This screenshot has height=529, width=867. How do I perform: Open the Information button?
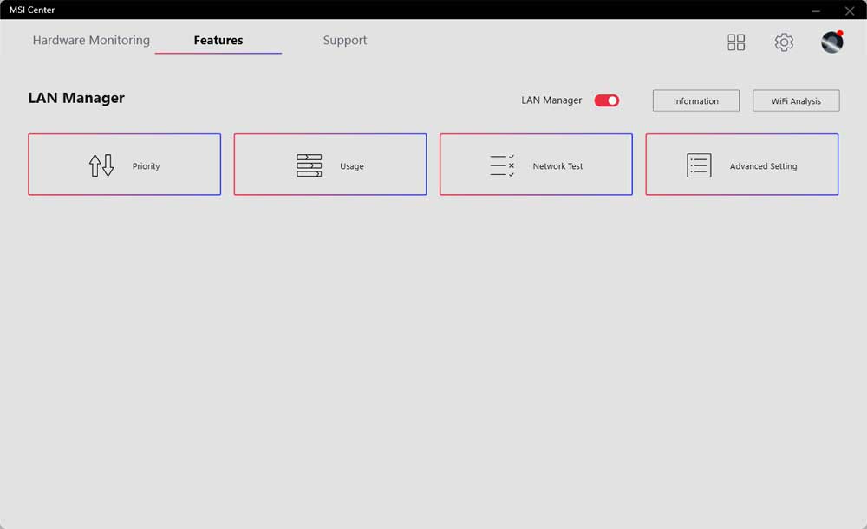[695, 100]
